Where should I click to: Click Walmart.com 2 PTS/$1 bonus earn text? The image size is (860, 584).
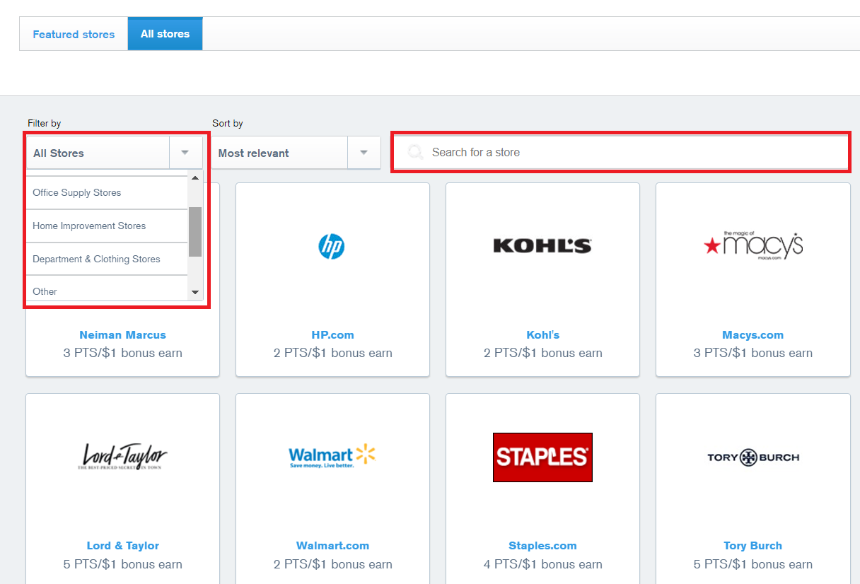click(x=333, y=564)
